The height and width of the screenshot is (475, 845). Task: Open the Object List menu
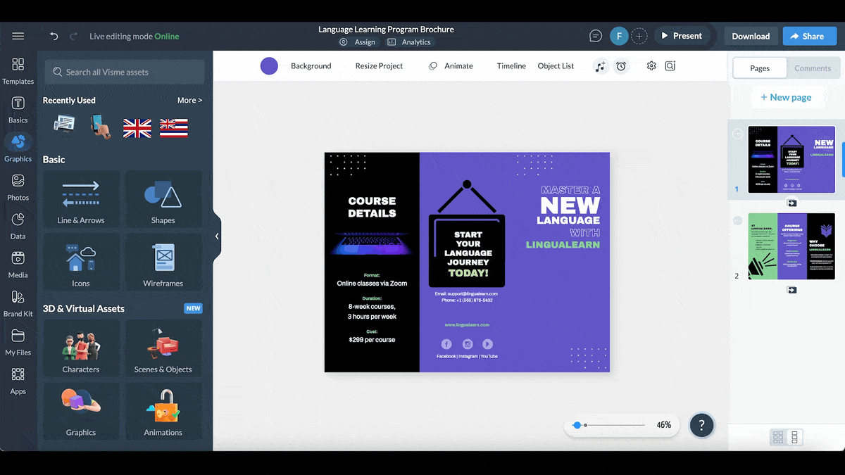tap(556, 66)
